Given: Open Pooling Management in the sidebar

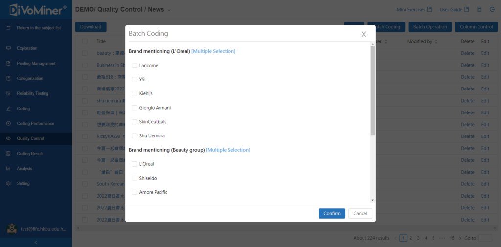Looking at the screenshot, I should [x=36, y=63].
